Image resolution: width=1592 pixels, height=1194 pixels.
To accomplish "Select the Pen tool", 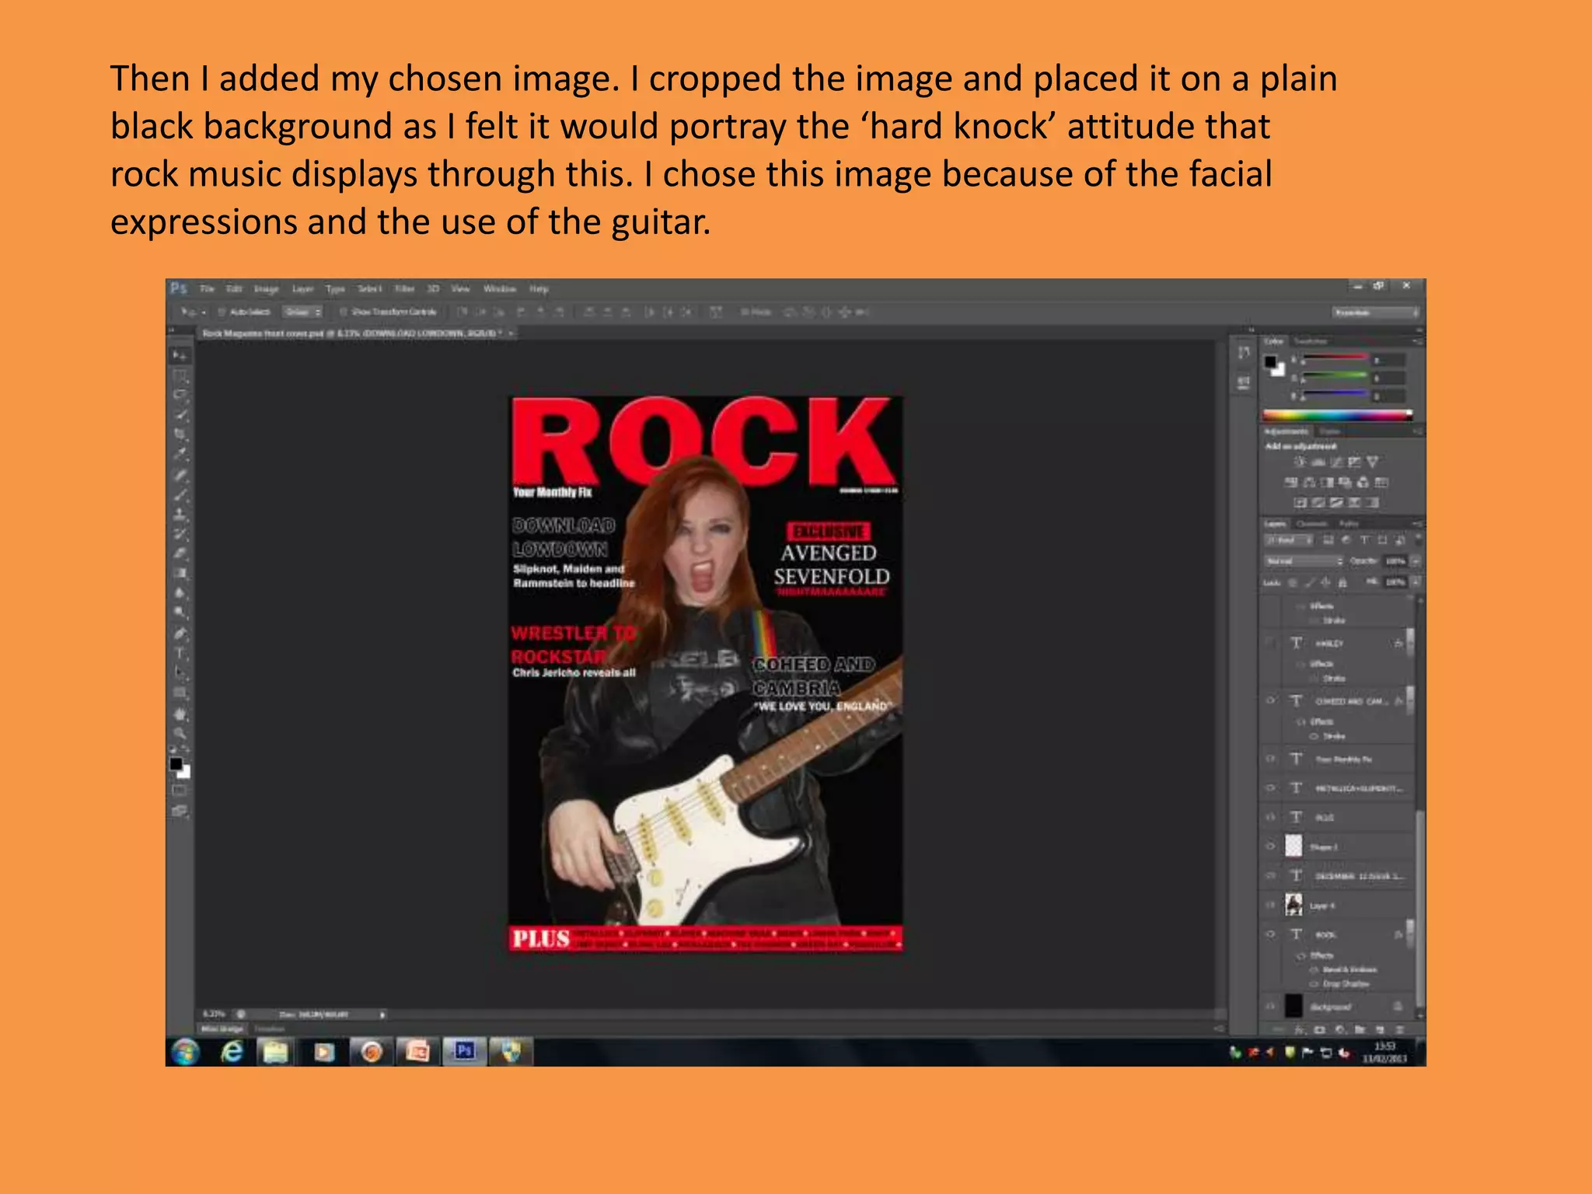I will [180, 633].
